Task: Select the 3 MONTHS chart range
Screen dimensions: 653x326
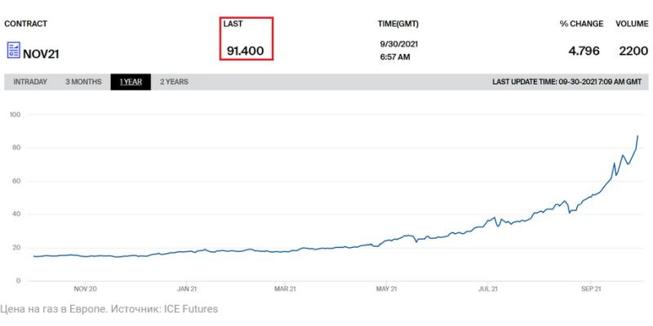Action: [x=82, y=81]
